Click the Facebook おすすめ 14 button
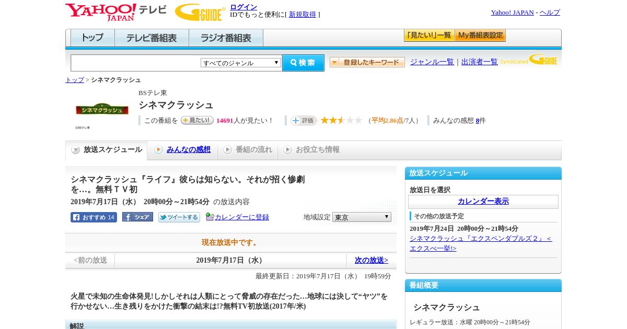Screen dimensions: 627x329 (94, 217)
